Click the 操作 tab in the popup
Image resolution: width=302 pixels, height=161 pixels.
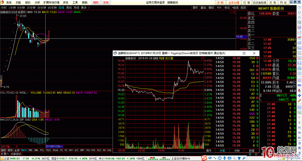pyautogui.click(x=209, y=151)
